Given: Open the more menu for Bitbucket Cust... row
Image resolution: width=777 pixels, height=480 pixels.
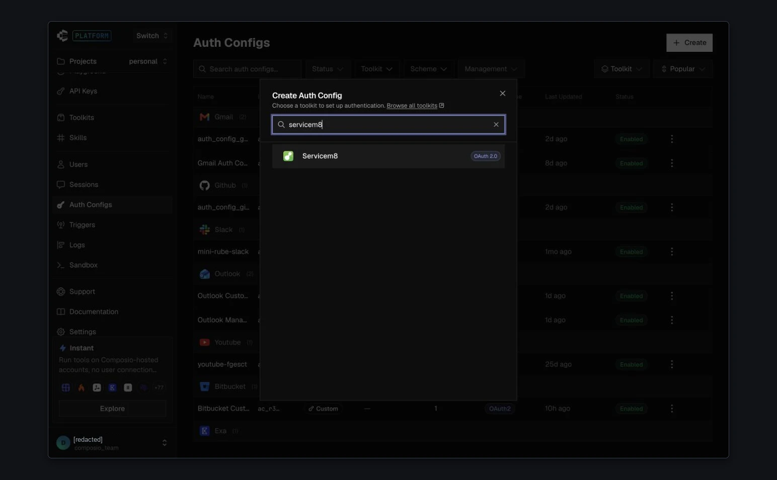Looking at the screenshot, I should [672, 409].
